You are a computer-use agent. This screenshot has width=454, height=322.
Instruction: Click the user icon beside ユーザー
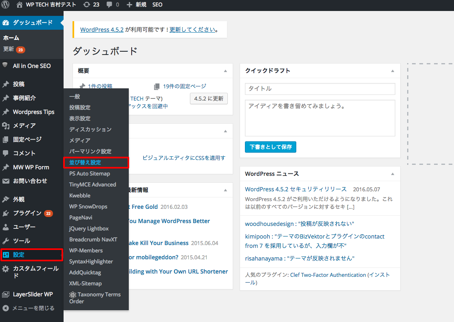tap(5, 227)
